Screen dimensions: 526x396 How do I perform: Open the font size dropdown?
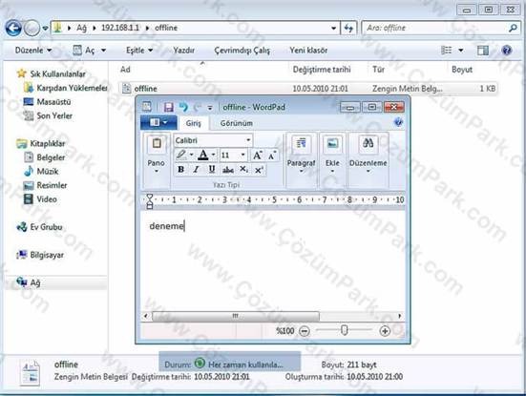coord(242,155)
